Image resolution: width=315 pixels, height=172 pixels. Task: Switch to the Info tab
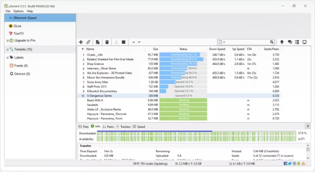point(95,126)
